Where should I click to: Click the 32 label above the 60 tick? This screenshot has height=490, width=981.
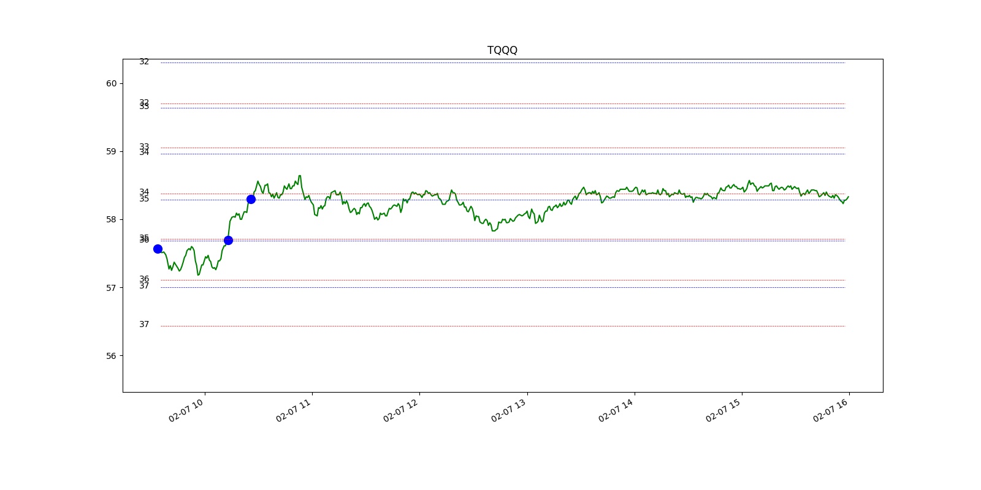click(144, 62)
